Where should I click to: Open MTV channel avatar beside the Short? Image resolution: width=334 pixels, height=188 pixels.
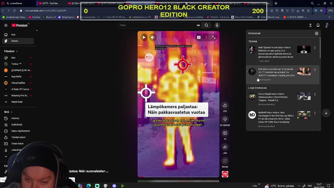point(225,174)
